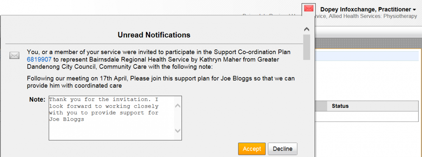Click the Status column header

[x=340, y=106]
